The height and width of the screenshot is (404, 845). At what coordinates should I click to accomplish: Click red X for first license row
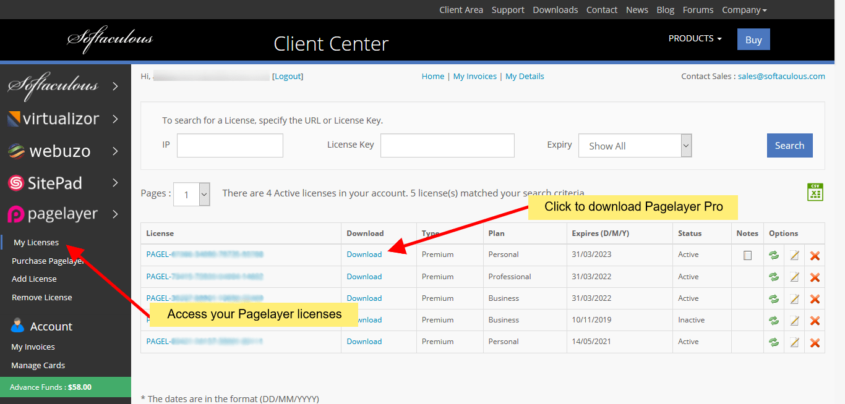point(815,255)
